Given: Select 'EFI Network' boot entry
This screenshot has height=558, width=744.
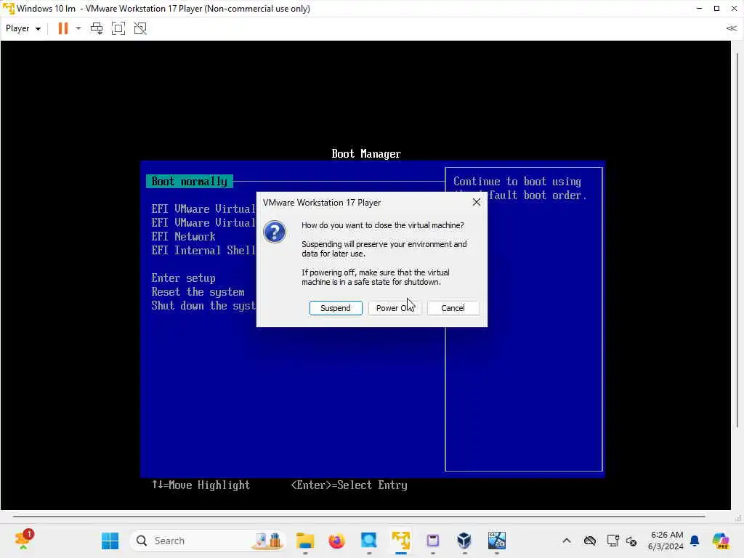Looking at the screenshot, I should click(183, 236).
